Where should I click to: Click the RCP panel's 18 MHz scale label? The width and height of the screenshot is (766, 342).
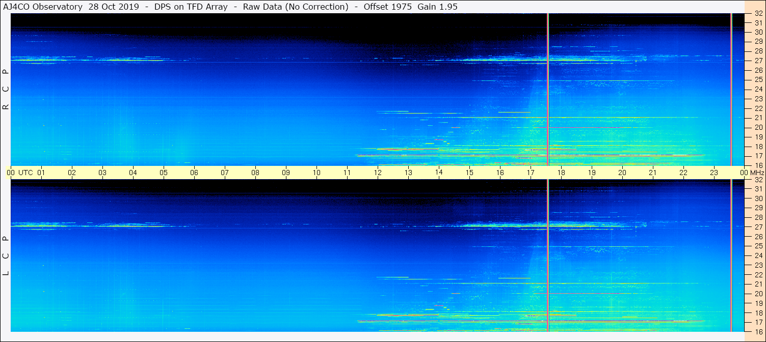[x=758, y=147]
